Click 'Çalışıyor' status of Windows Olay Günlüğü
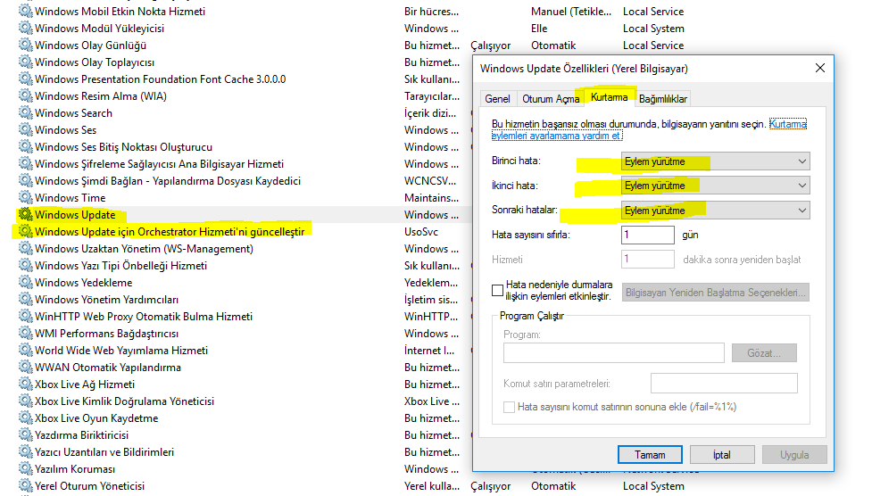This screenshot has height=496, width=872. coord(491,45)
